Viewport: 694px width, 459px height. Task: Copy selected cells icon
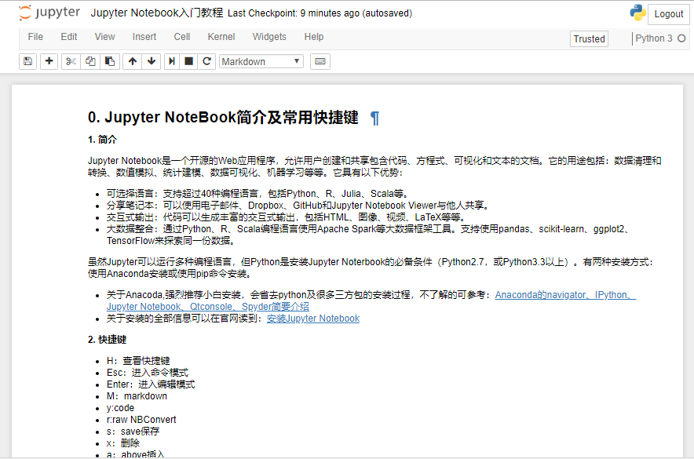coord(90,61)
